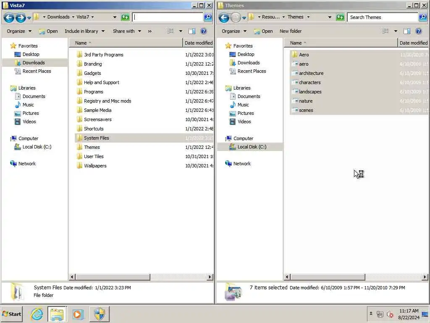Screen dimensions: 430x323
Task: Open view options dropdown in Vista7 window
Action: [x=181, y=31]
